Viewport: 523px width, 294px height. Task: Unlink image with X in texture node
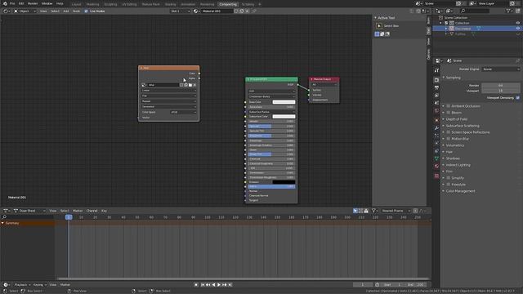[x=194, y=85]
